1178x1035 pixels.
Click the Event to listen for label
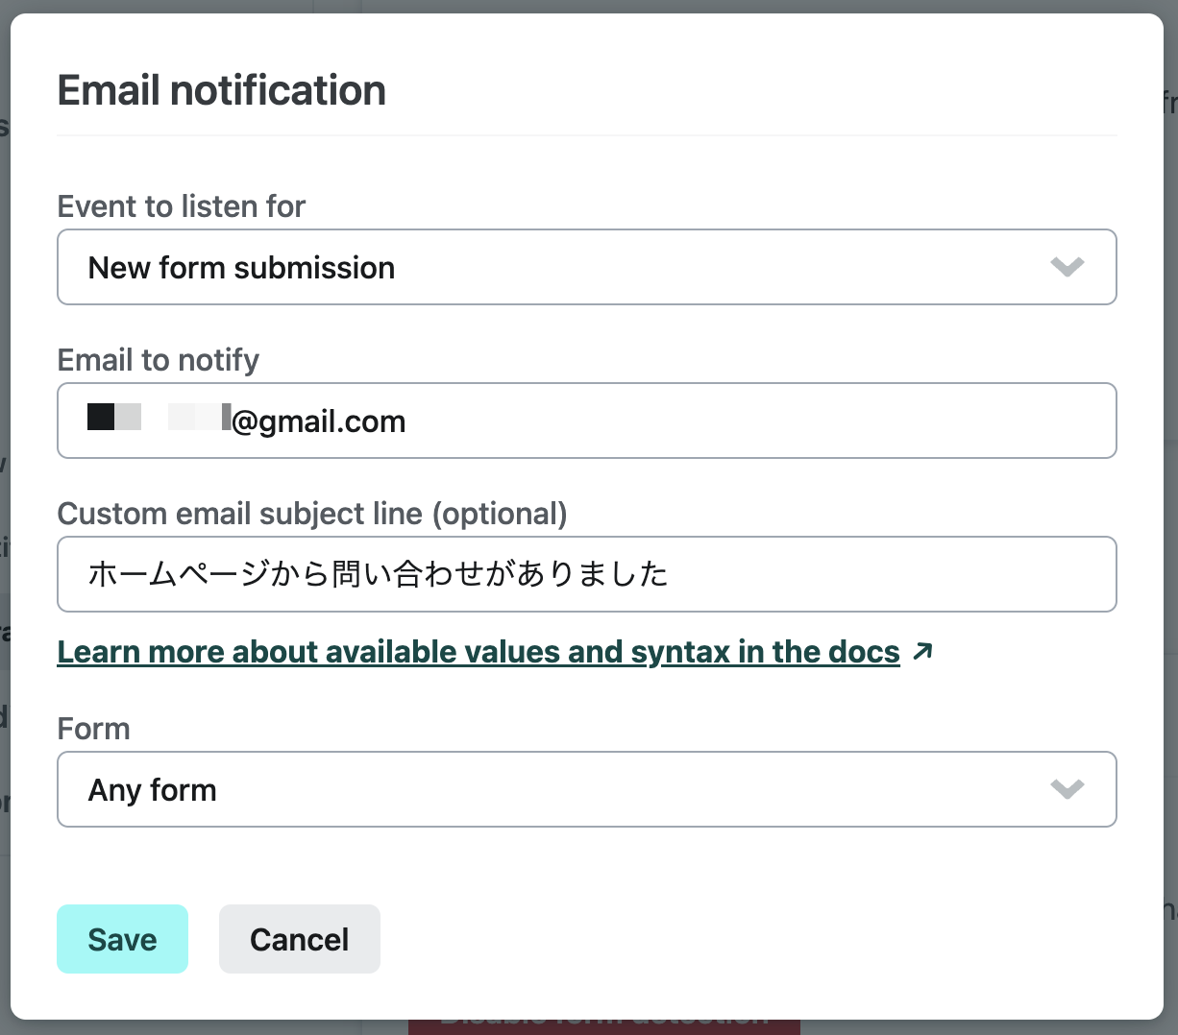182,206
